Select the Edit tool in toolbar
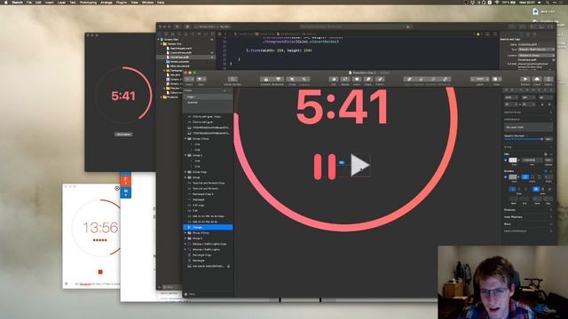This screenshot has width=568, height=319. [333, 79]
